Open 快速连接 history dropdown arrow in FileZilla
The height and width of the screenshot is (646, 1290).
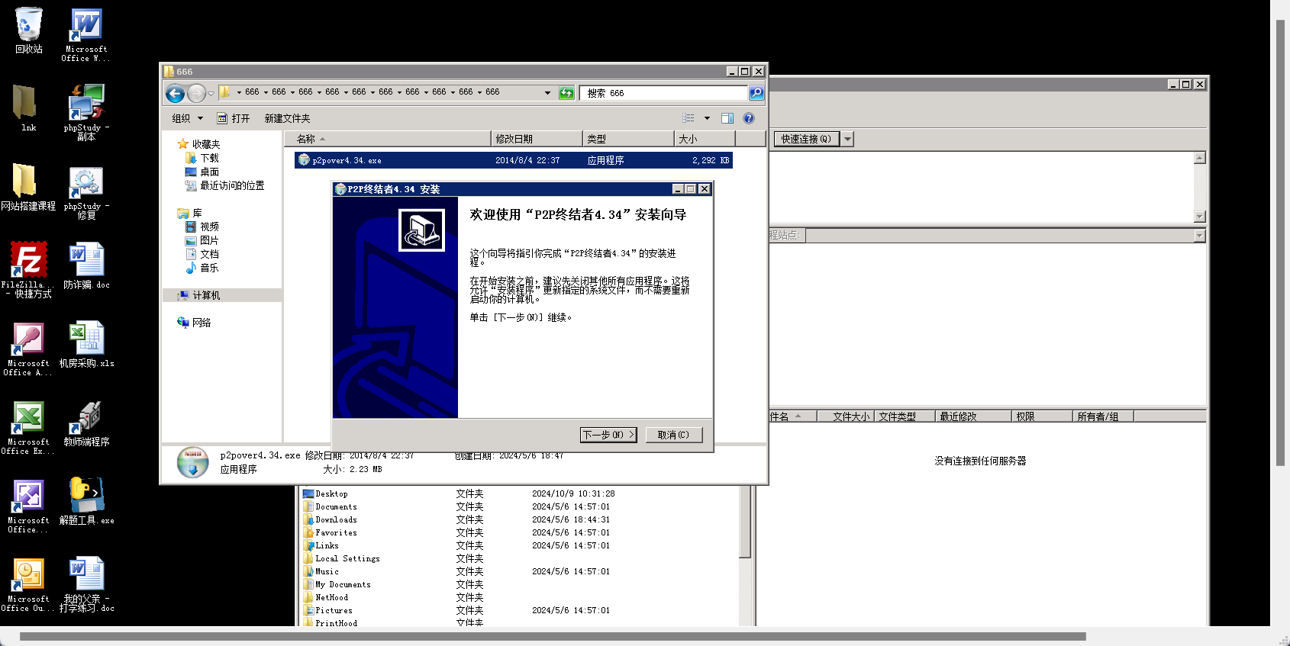click(848, 139)
